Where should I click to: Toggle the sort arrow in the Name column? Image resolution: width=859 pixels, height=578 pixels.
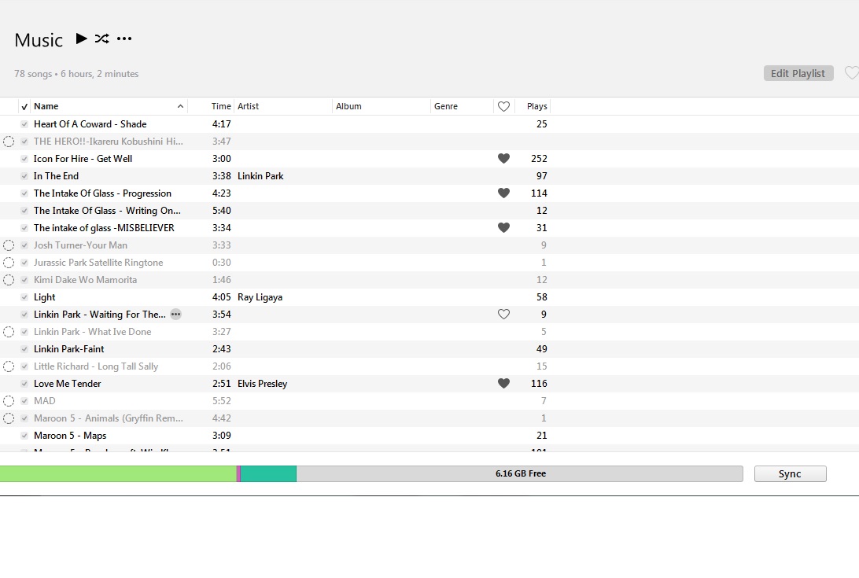pos(180,106)
